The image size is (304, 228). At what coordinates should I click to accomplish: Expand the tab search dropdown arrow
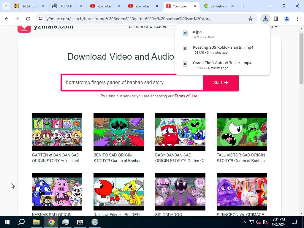tap(6, 6)
